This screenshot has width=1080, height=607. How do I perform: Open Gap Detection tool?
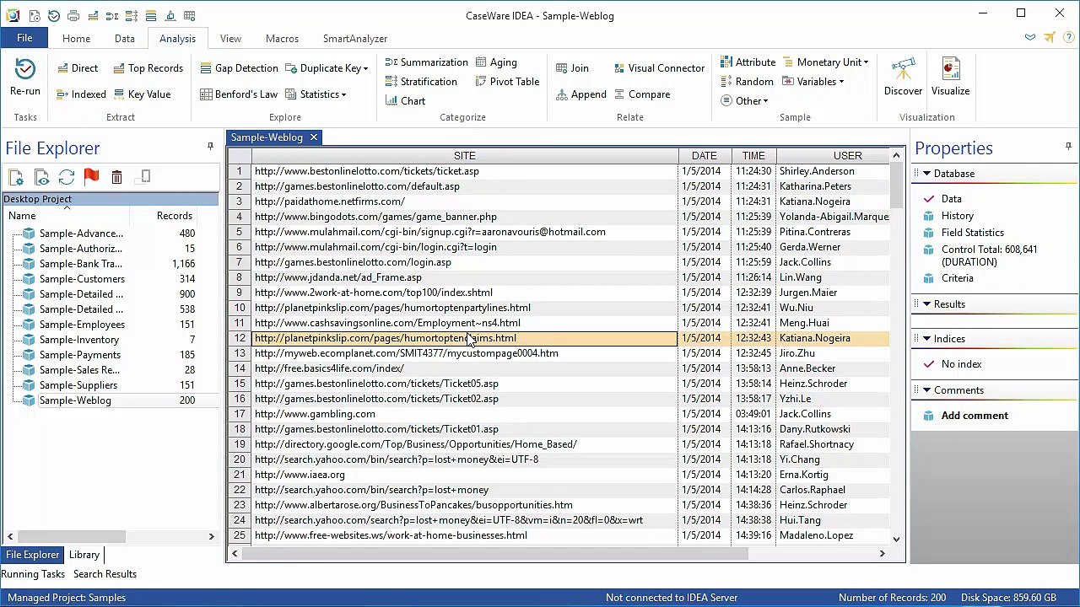(x=239, y=68)
